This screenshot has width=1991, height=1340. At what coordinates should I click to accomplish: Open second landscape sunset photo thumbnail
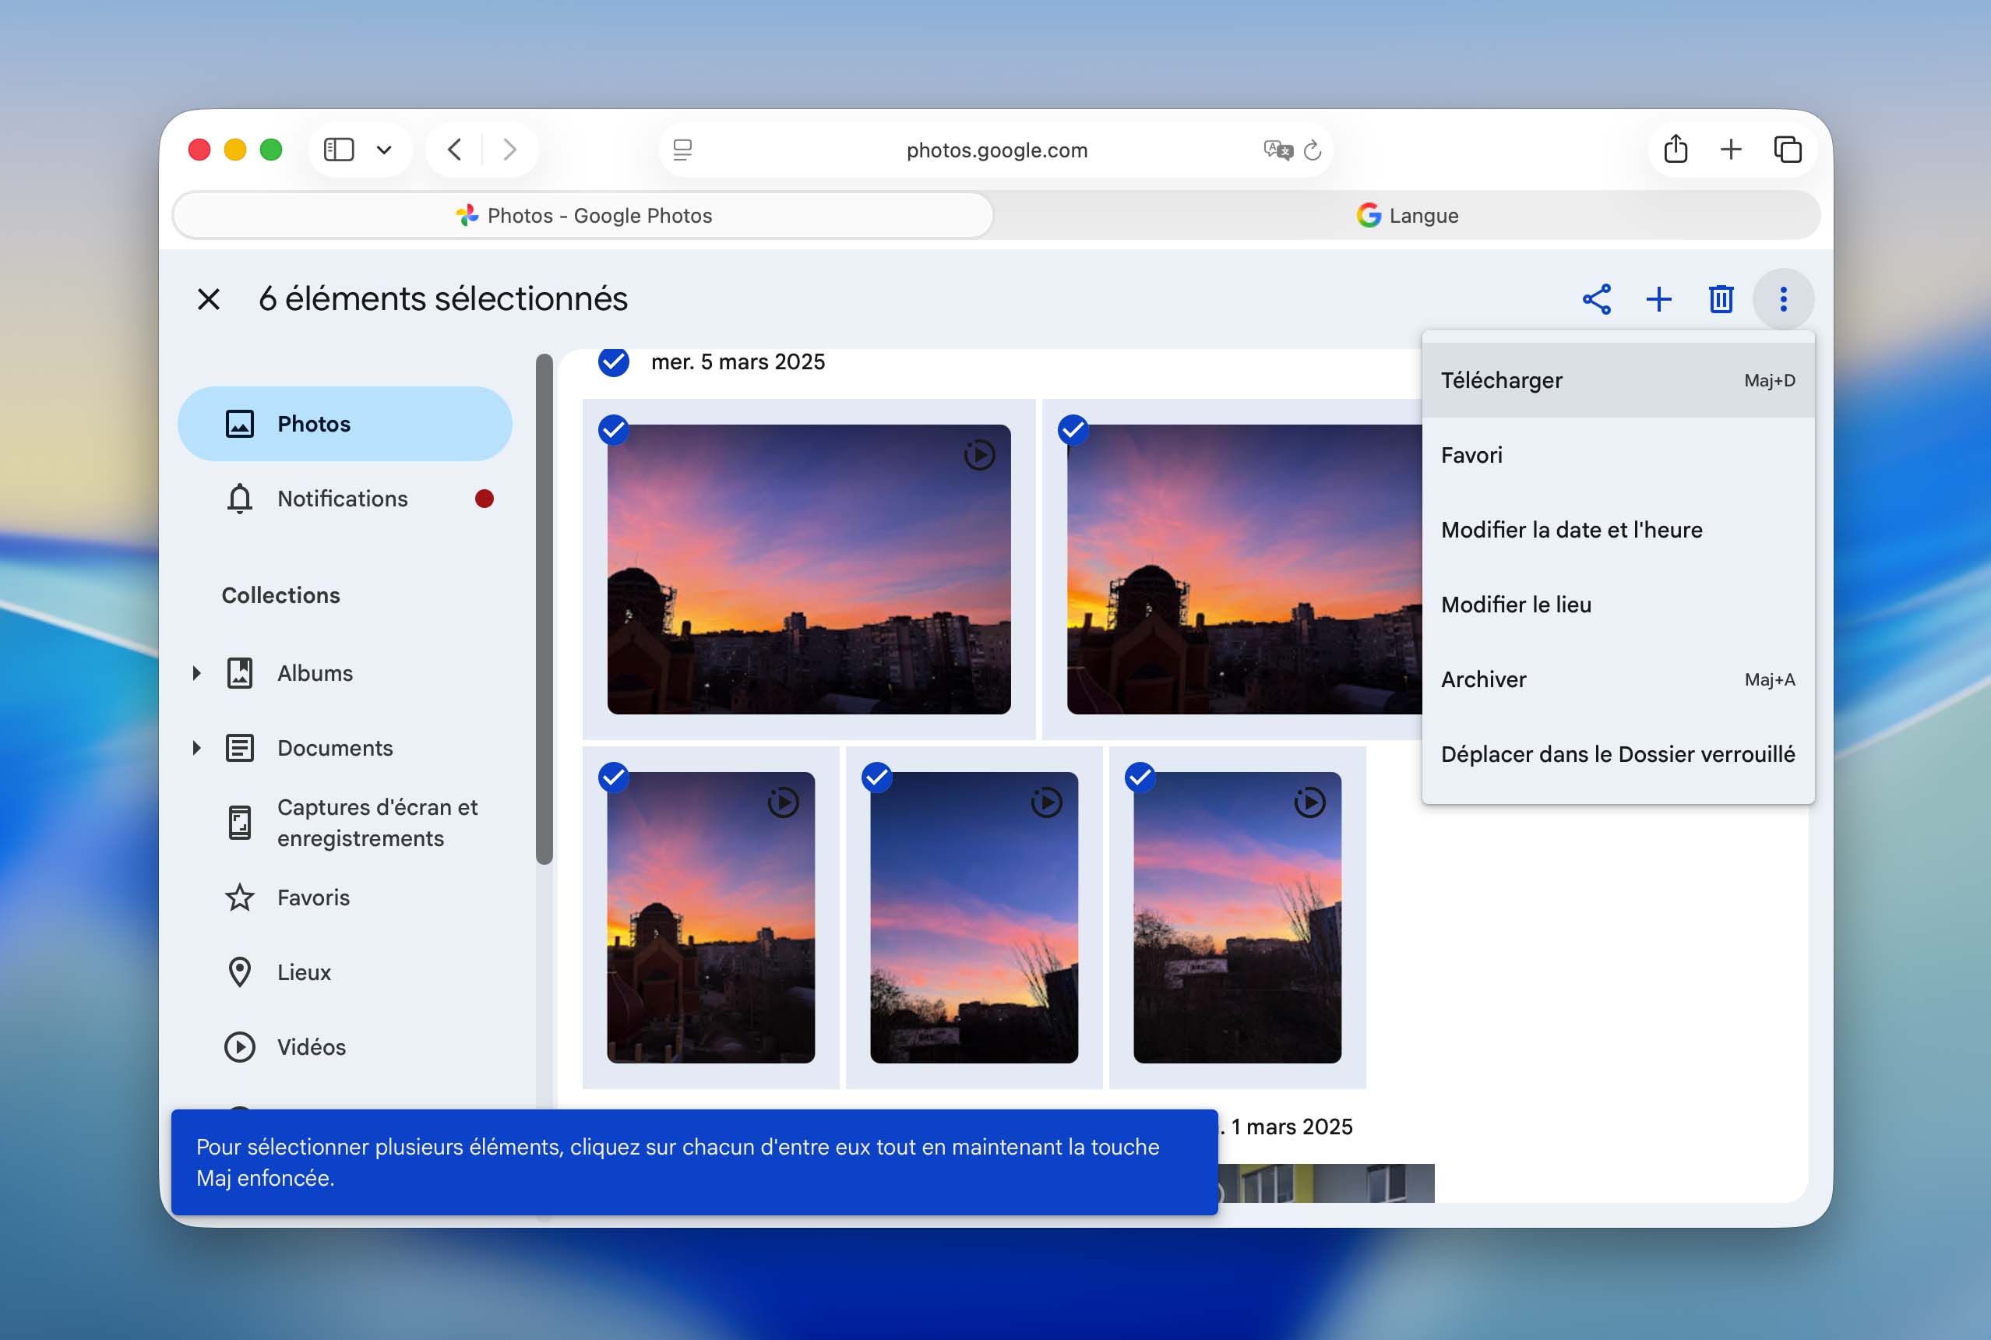[1244, 569]
